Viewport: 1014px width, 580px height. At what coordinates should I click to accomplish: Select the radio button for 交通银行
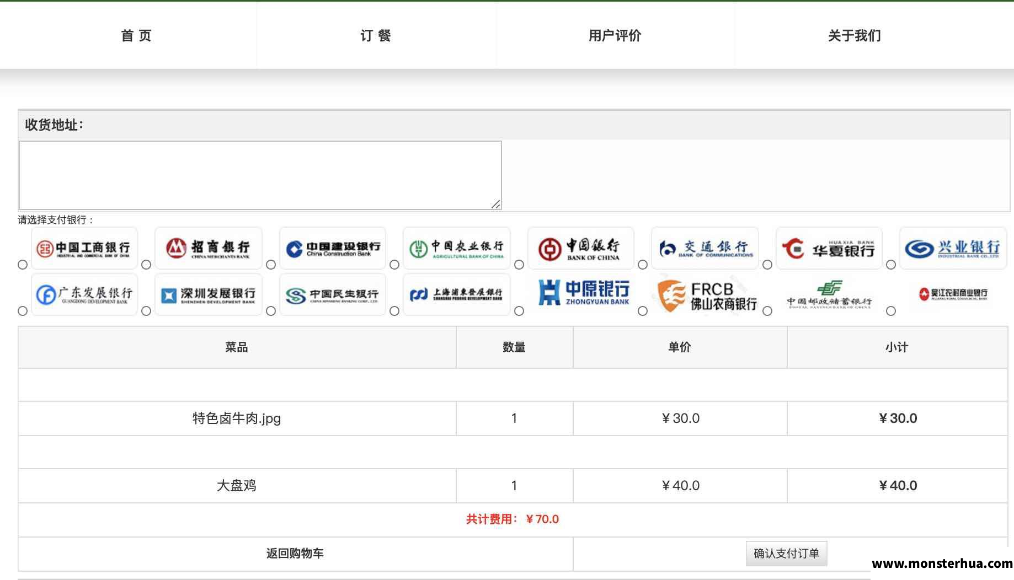[x=643, y=265]
